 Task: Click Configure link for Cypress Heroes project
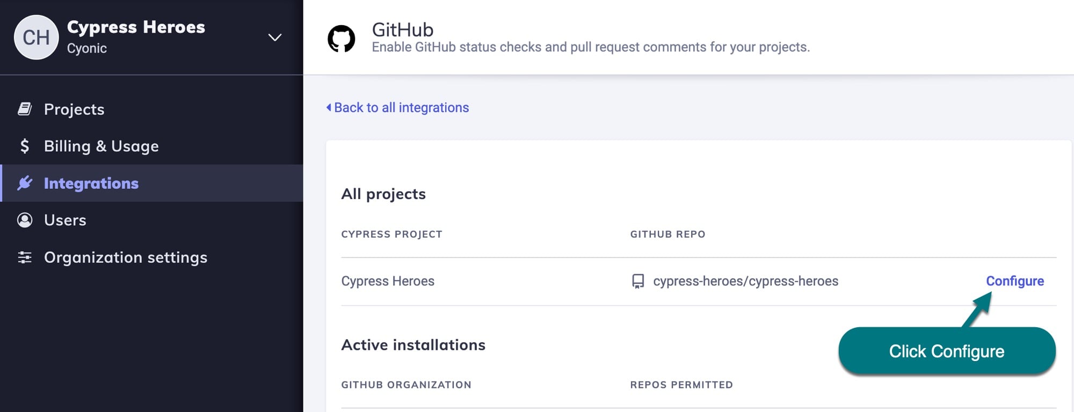tap(1014, 281)
